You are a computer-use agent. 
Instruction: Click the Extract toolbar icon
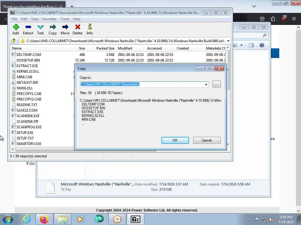28,29
